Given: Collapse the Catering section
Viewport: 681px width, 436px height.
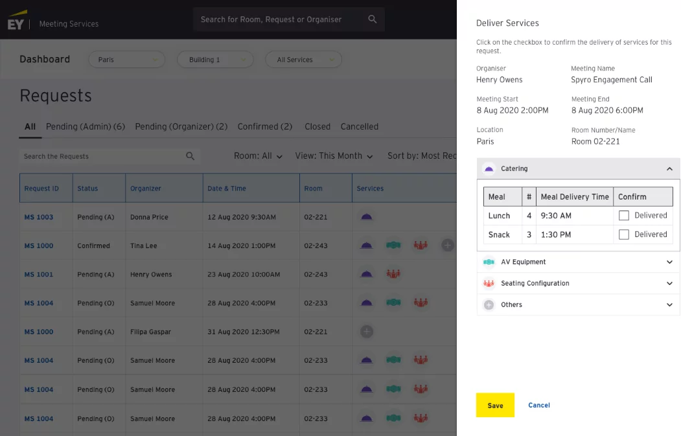Looking at the screenshot, I should pyautogui.click(x=669, y=168).
